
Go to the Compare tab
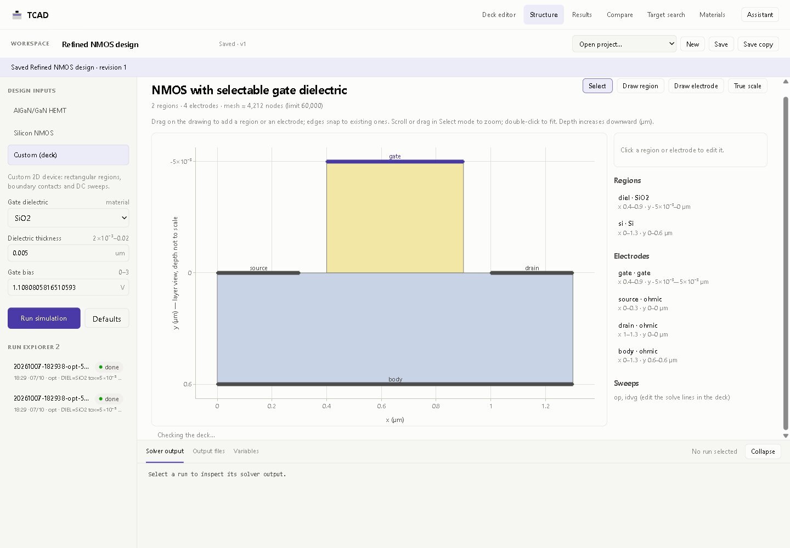[x=619, y=15]
